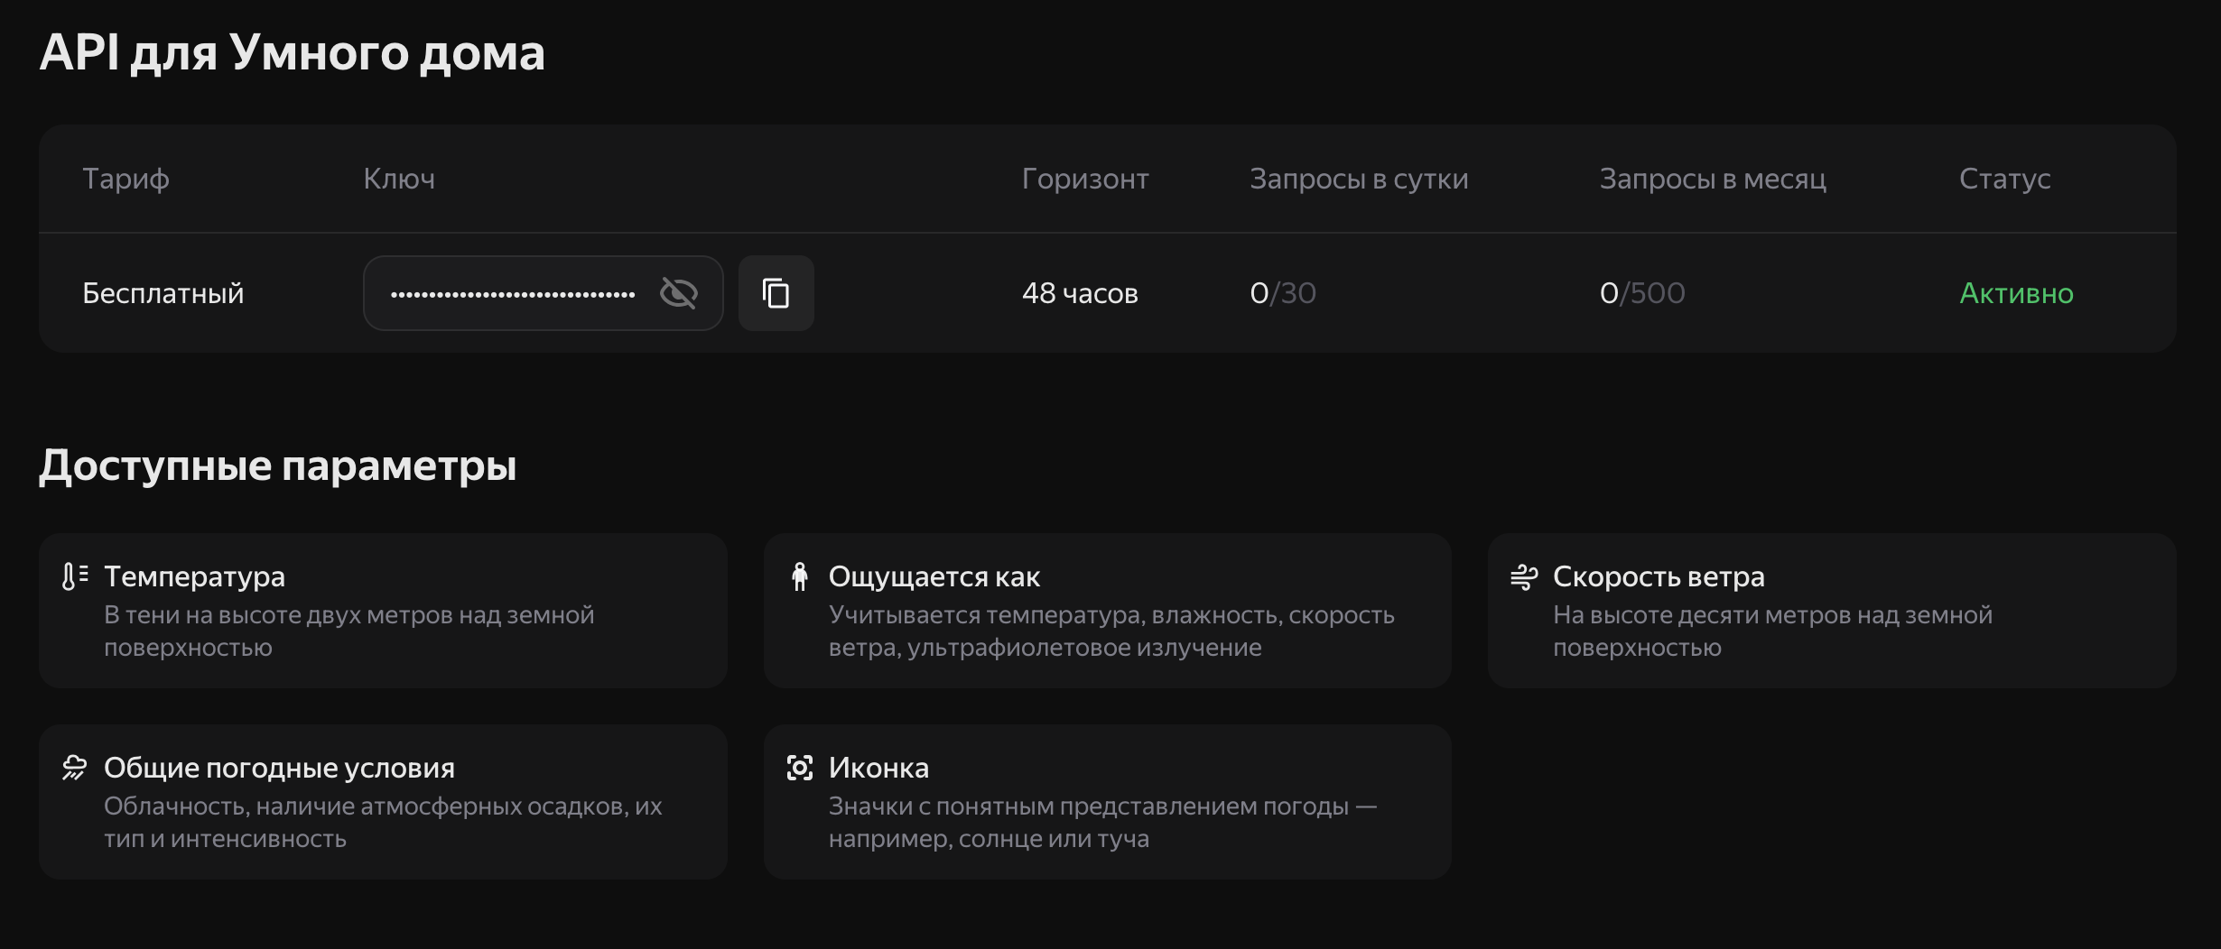Click the person icon beside Ощущается как
This screenshot has height=949, width=2221.
coord(799,576)
